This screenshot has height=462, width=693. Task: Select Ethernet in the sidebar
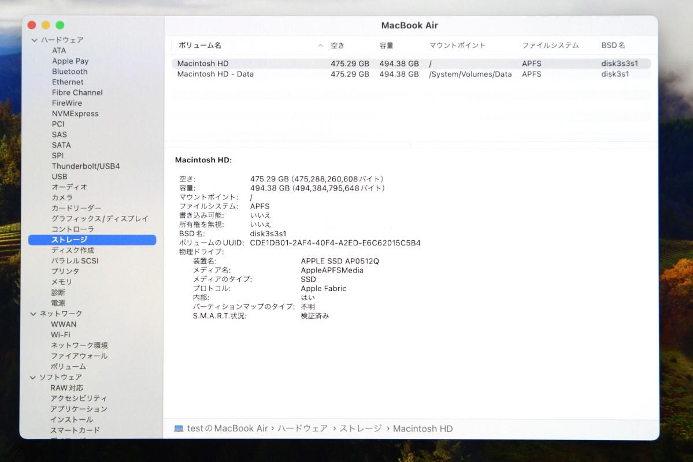[x=68, y=82]
